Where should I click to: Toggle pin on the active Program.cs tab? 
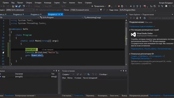point(59,14)
